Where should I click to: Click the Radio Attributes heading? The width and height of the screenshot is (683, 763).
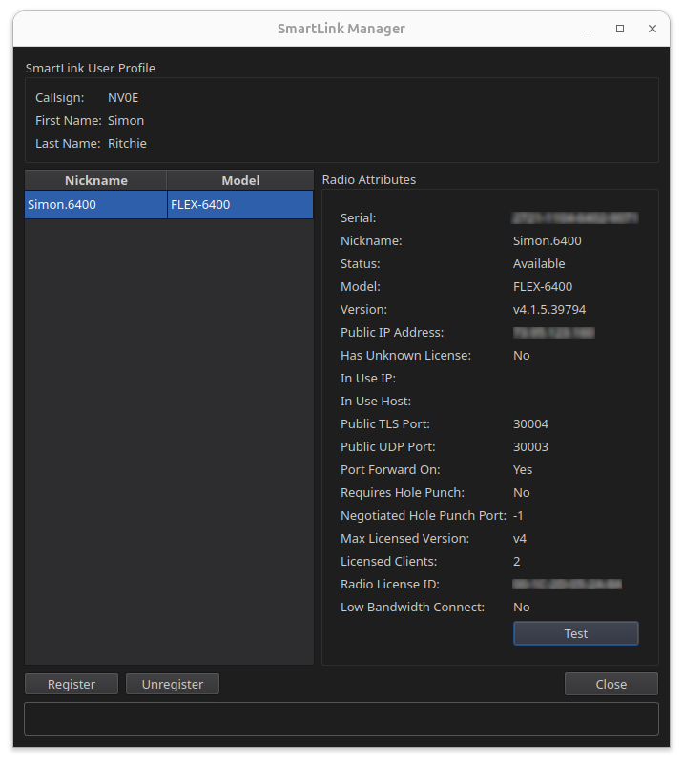(x=369, y=179)
